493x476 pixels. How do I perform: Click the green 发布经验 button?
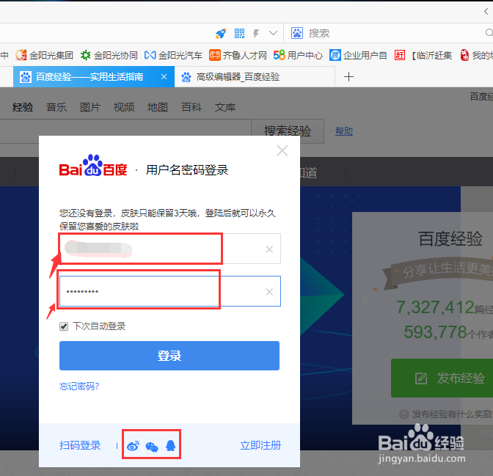coord(442,378)
